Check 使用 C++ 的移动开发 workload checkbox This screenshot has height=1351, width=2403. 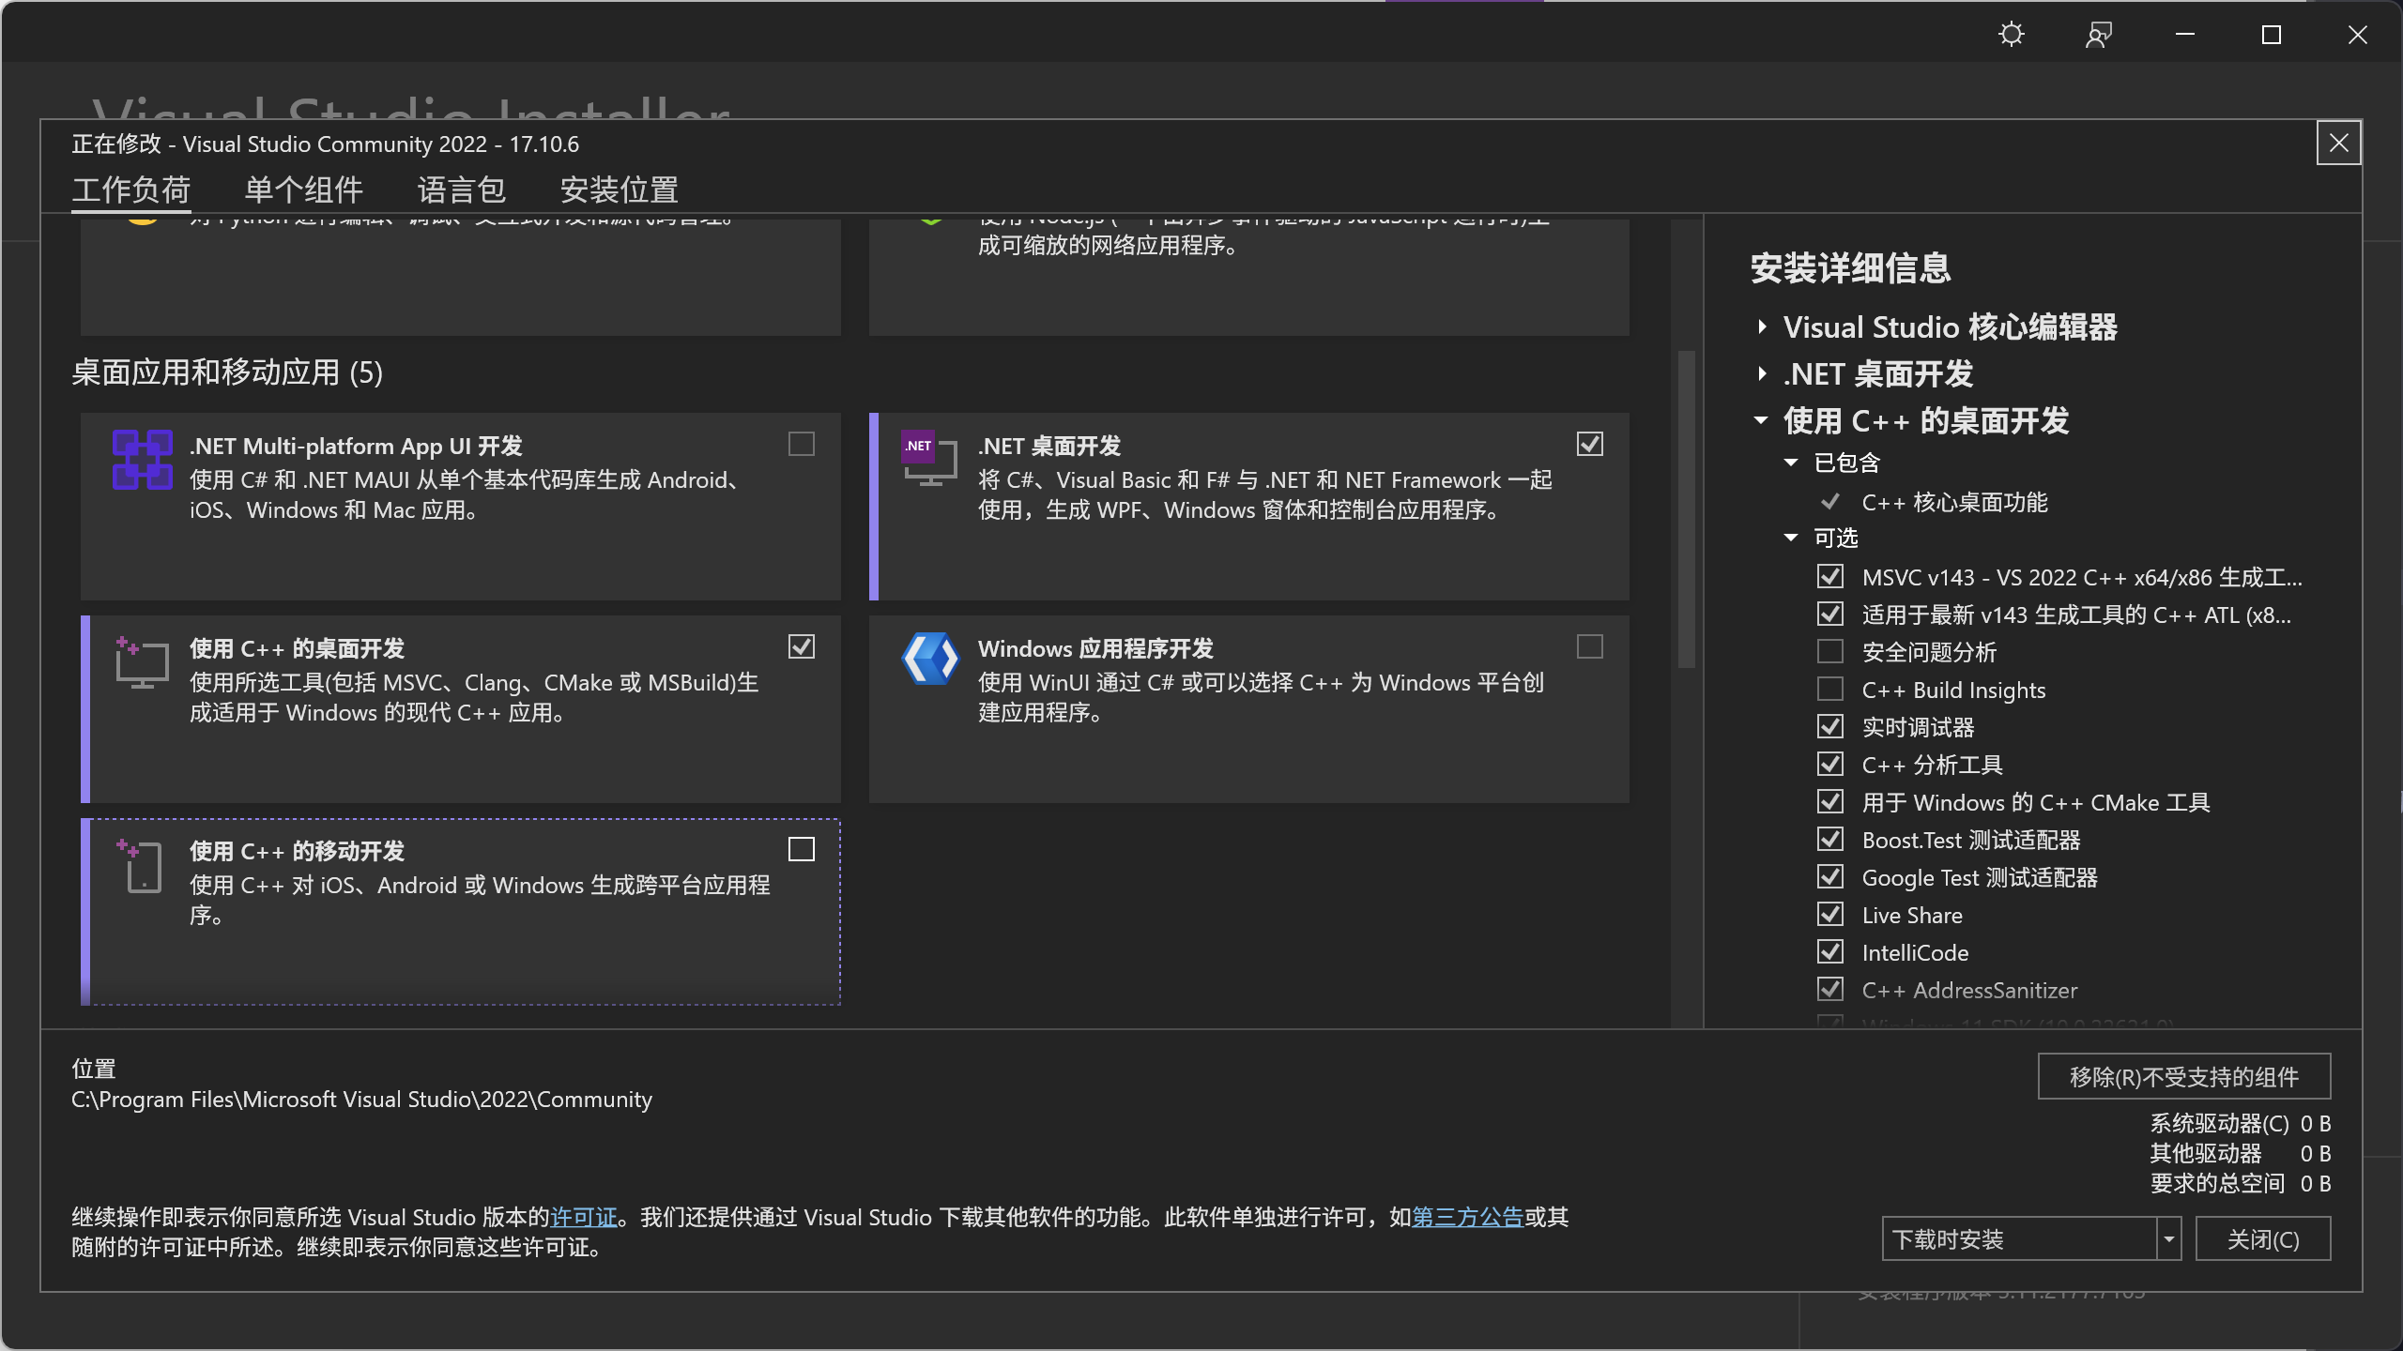[802, 849]
